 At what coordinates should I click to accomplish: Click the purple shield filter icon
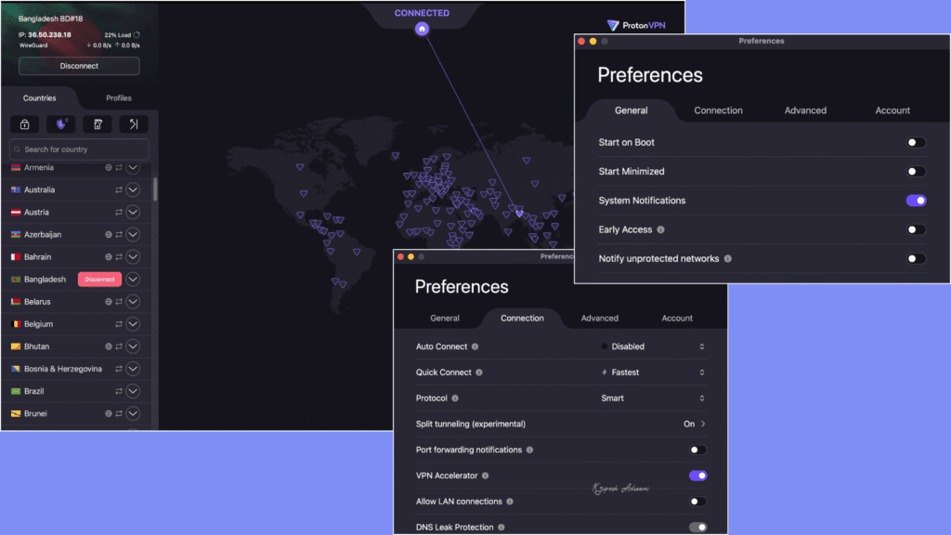(x=60, y=124)
